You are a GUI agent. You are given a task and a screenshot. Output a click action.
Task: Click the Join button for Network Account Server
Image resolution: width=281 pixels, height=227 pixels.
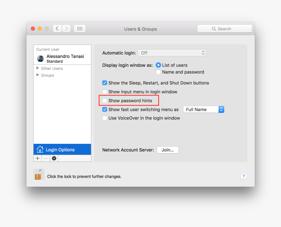coord(168,150)
